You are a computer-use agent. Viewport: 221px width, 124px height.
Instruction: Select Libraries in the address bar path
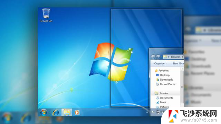(176, 57)
